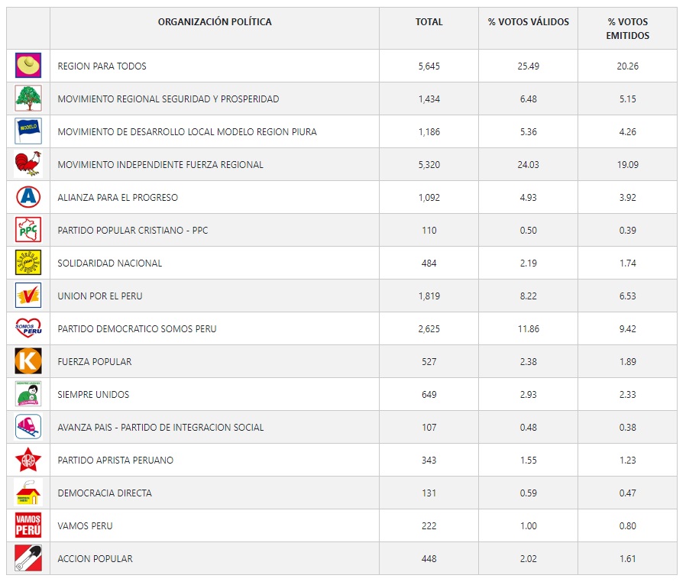
Task: Click the % Votos Emitidos column header
Action: (x=627, y=29)
